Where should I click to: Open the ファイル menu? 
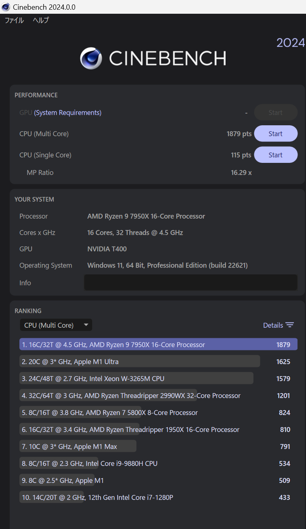pyautogui.click(x=14, y=20)
